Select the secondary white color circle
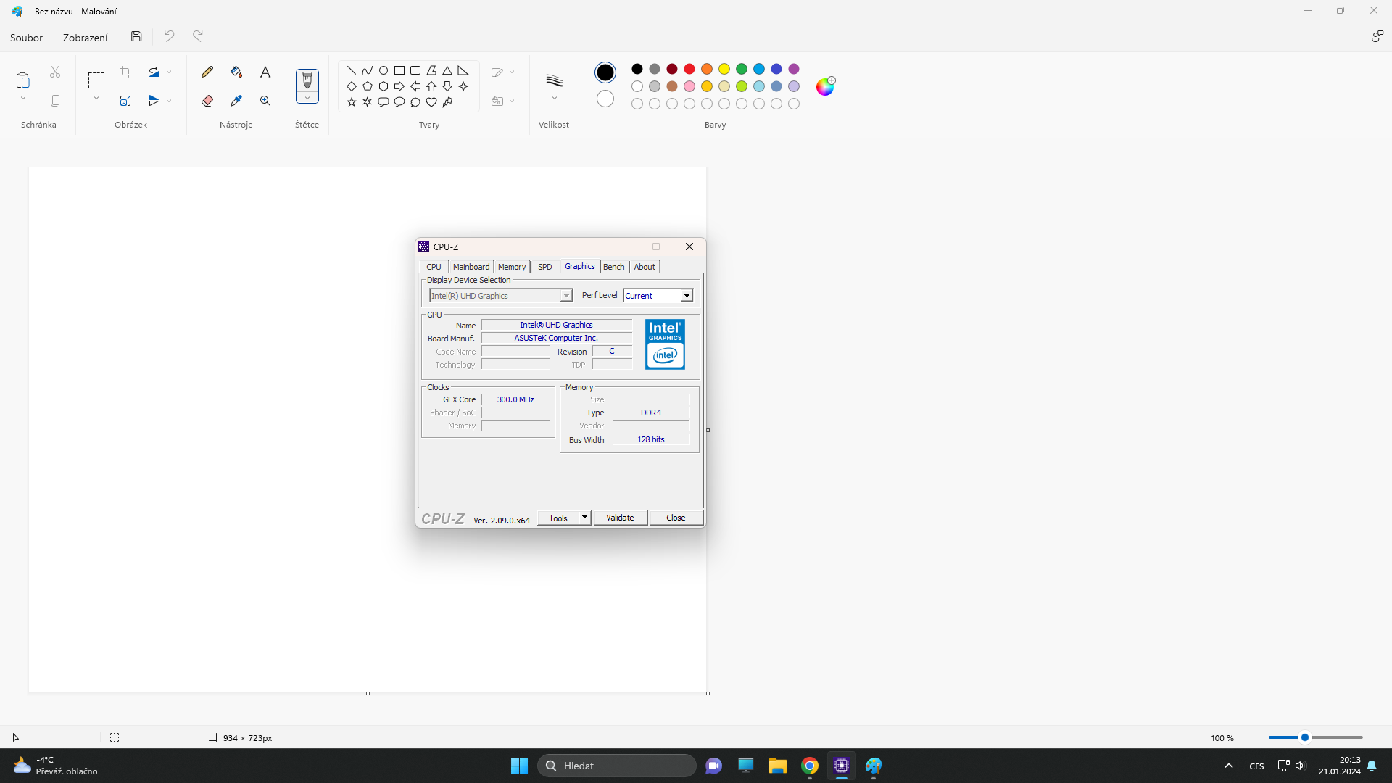The width and height of the screenshot is (1392, 783). pyautogui.click(x=605, y=99)
